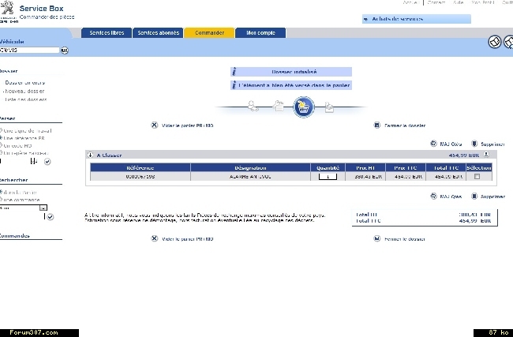Open Dossier en cours in sidebar
This screenshot has height=337, width=513.
pos(25,83)
